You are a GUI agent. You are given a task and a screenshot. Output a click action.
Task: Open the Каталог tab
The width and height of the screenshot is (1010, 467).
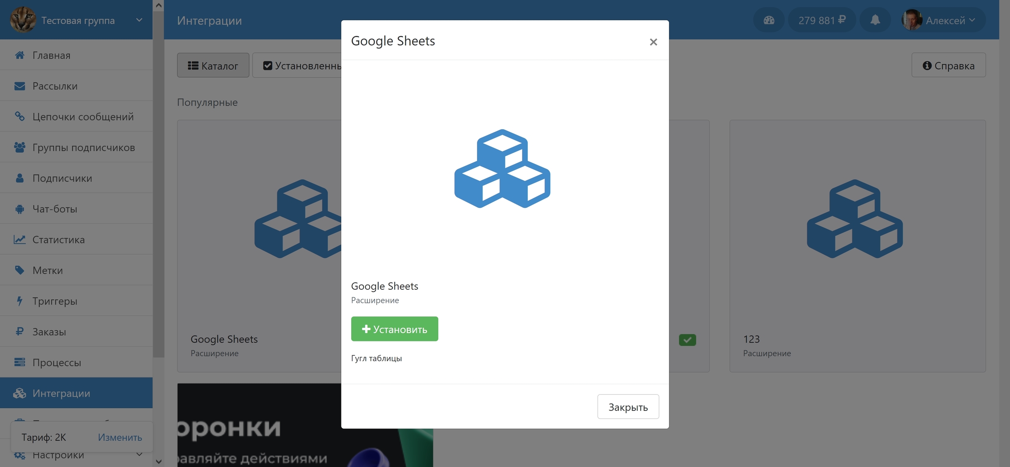pyautogui.click(x=213, y=66)
